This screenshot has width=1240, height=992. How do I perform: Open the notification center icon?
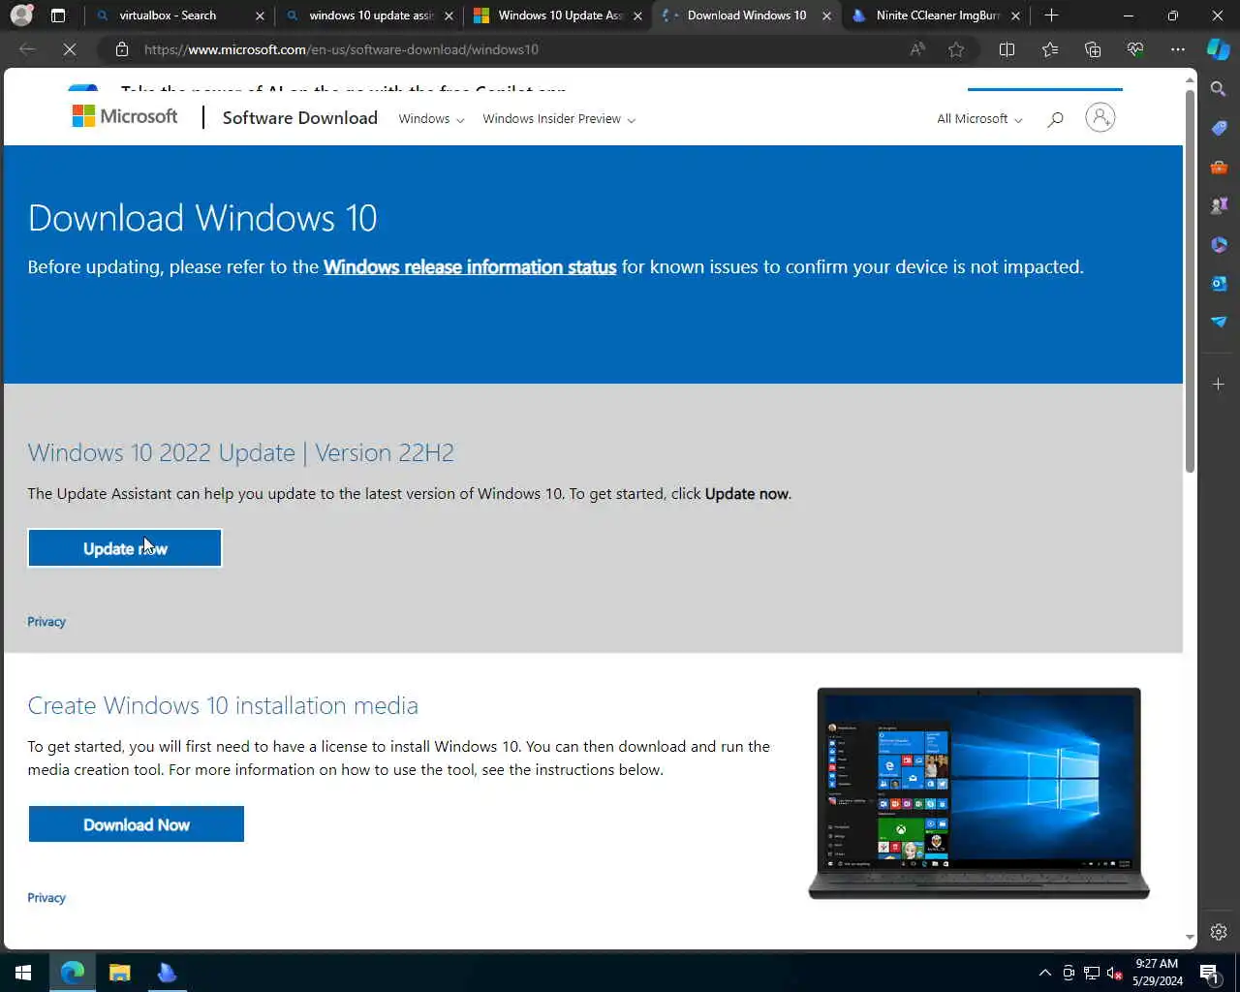tap(1209, 973)
